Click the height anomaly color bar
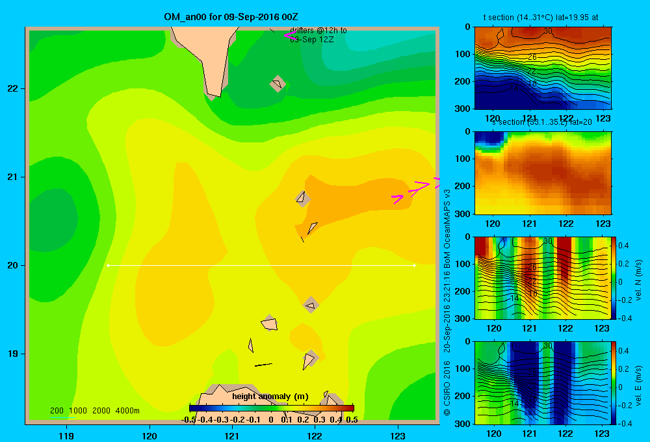 click(272, 408)
